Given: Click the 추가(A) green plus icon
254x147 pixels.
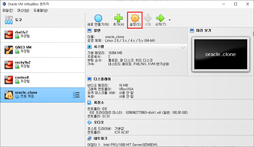Looking at the screenshot, I should pyautogui.click(x=119, y=18).
